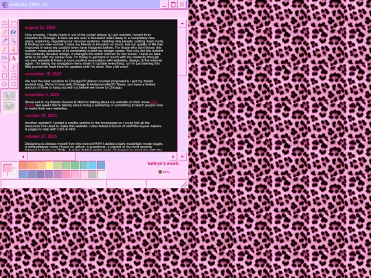Viewport: 371px width, 278px height.
Task: Select the Curve tool
Action: tap(14, 67)
